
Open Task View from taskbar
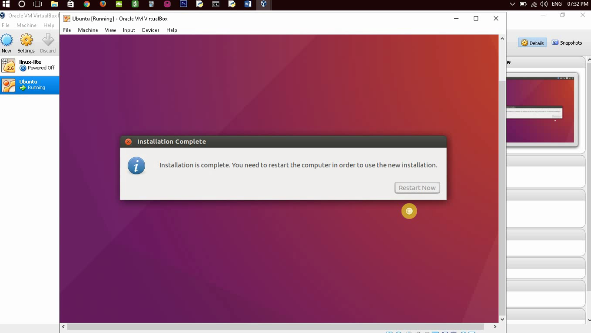[x=38, y=4]
